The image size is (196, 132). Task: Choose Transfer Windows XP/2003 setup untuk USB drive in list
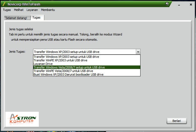[x=87, y=57]
